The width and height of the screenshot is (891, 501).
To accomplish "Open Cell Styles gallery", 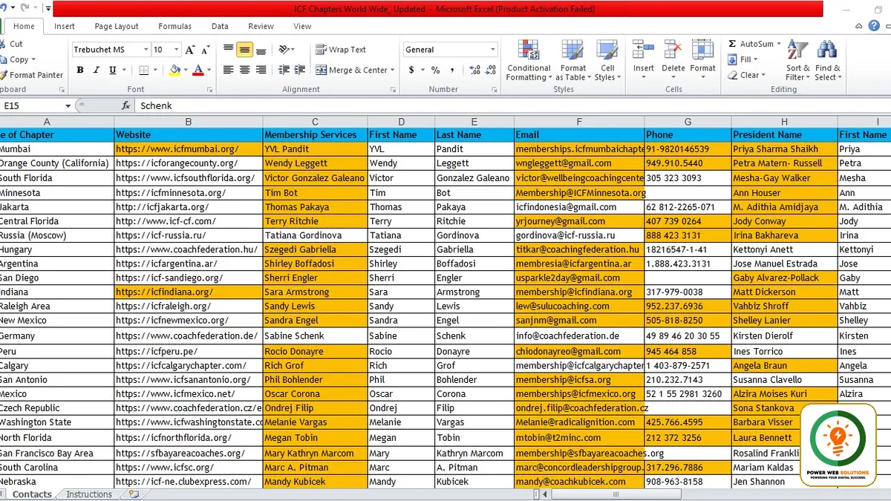I will tap(607, 61).
